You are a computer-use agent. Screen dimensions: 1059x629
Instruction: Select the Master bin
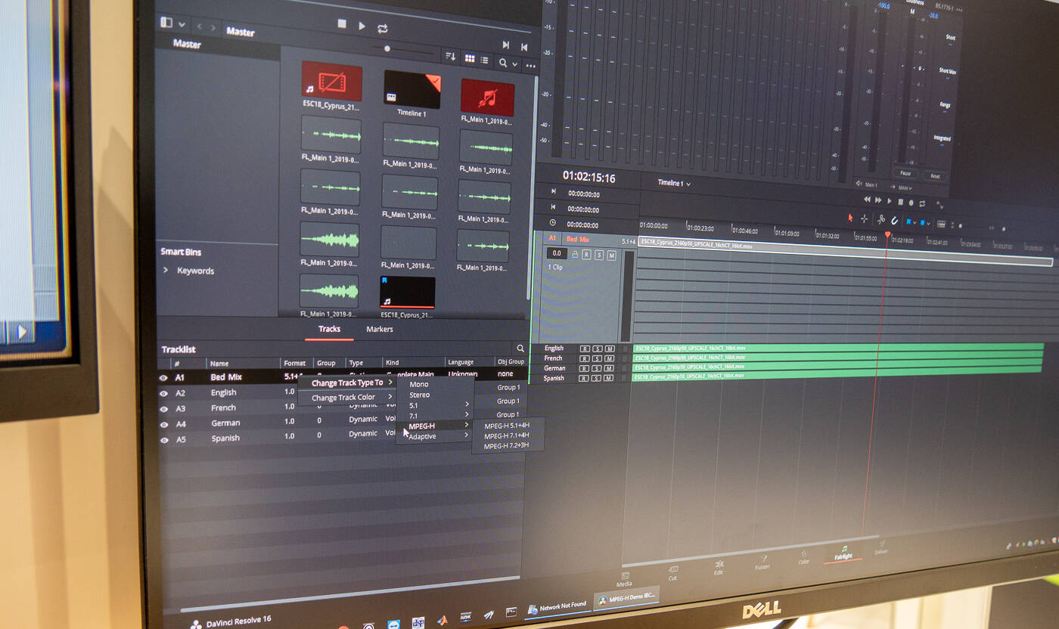click(187, 44)
